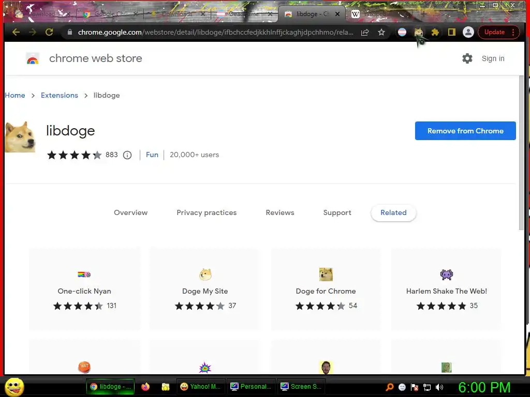
Task: Click the Sign in link
Action: (493, 58)
